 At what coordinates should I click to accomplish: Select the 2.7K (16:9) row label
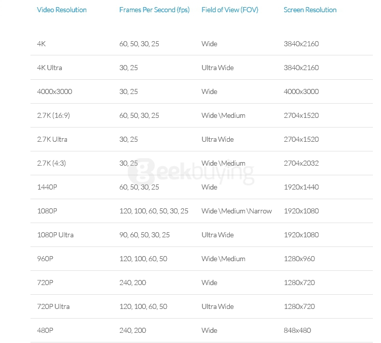[x=53, y=115]
